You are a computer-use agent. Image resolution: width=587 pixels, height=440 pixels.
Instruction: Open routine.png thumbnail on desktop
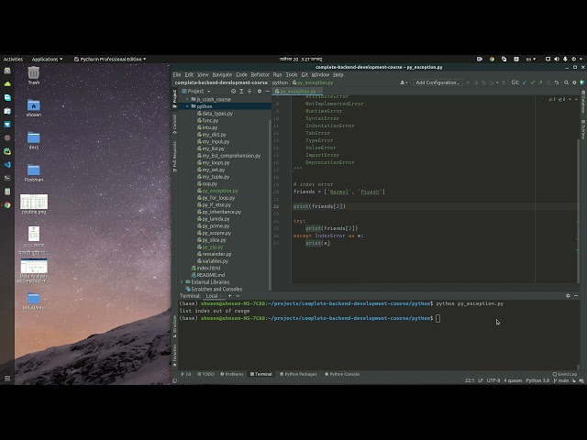(34, 203)
